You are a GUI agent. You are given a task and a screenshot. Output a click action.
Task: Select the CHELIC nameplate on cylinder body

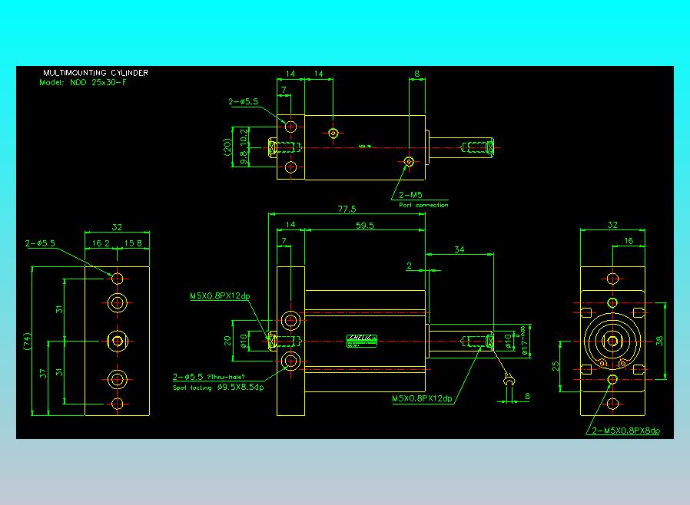[x=362, y=341]
